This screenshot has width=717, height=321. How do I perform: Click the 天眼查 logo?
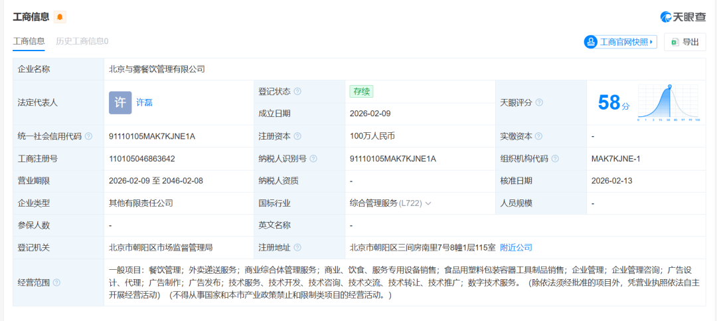(682, 17)
